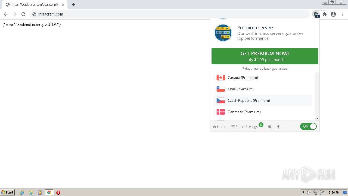348x196 pixels.
Task: Click the Action Center flag icon
Action: coord(322,192)
